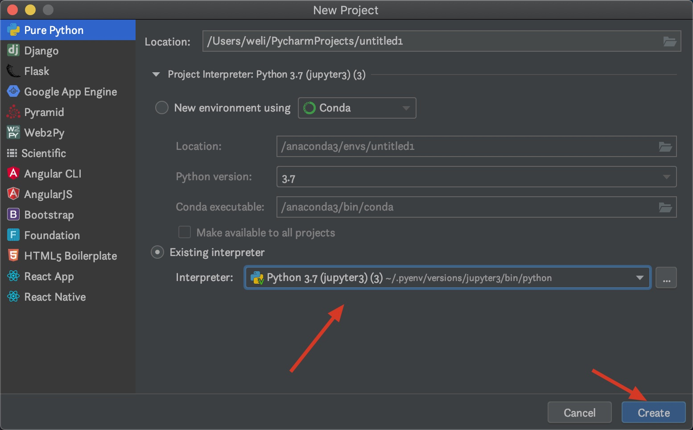
Task: Browse for conda environment location folder
Action: (665, 147)
